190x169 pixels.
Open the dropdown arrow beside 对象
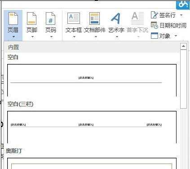coord(176,36)
